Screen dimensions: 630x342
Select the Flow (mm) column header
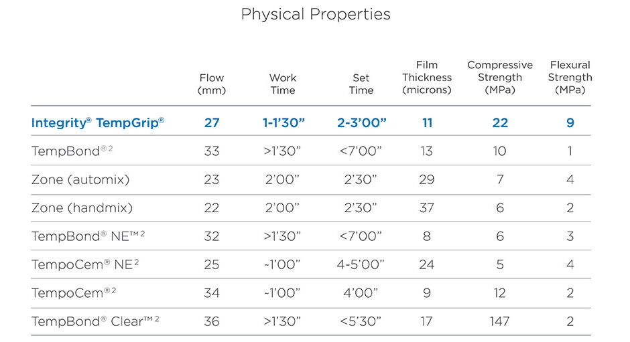click(x=212, y=84)
